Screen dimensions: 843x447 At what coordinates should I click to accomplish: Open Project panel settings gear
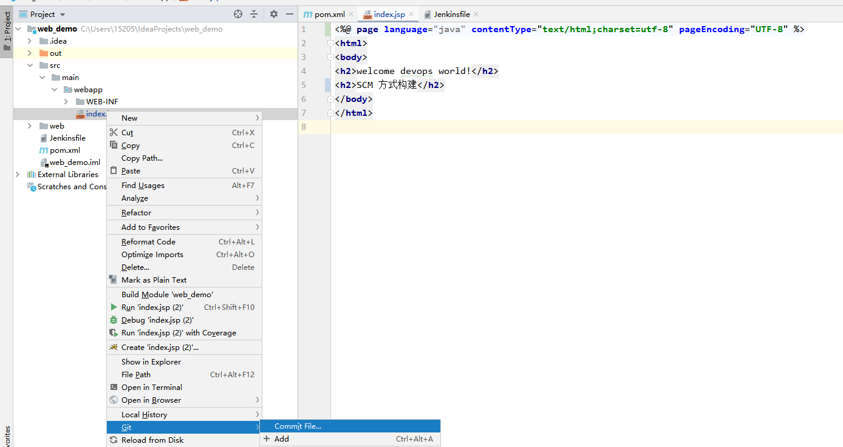point(274,14)
